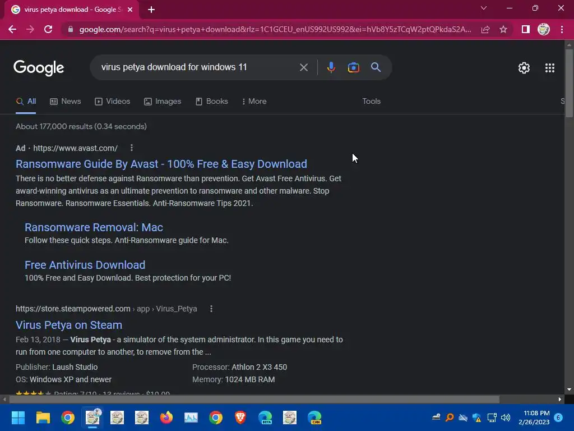This screenshot has width=574, height=431.
Task: Switch to Images results
Action: (x=163, y=102)
